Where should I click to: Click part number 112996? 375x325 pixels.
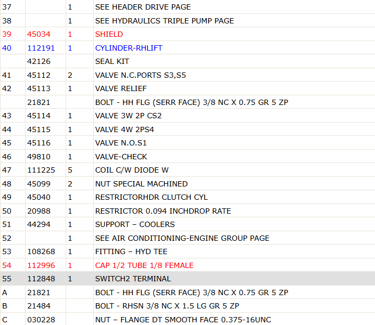coord(41,265)
